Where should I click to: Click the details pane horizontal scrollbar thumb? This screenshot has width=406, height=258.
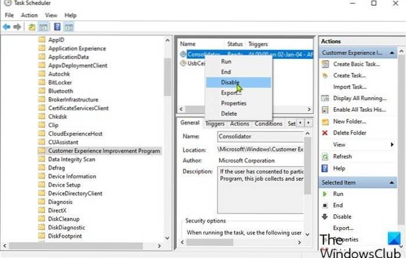pyautogui.click(x=210, y=242)
